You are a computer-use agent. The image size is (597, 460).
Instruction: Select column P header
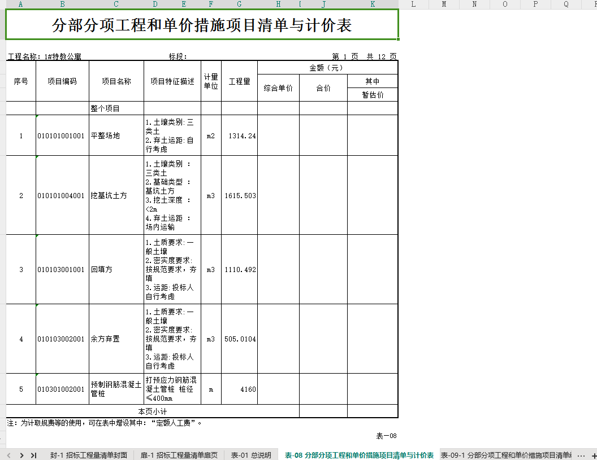[x=535, y=4]
